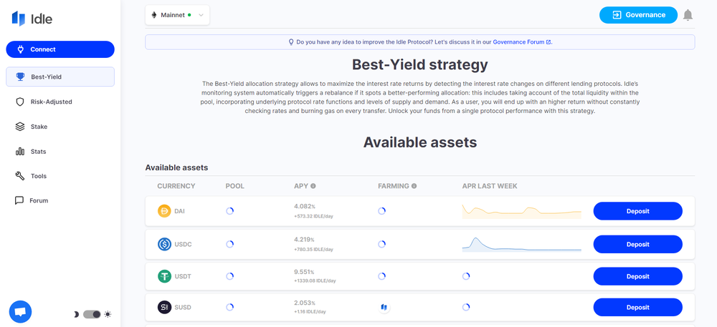Open the Forum menu item
Image resolution: width=717 pixels, height=327 pixels.
[60, 200]
